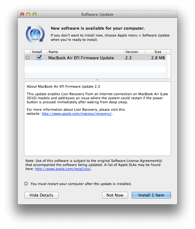Open the apple.com/legal/sla link
The width and height of the screenshot is (195, 229).
point(63,169)
